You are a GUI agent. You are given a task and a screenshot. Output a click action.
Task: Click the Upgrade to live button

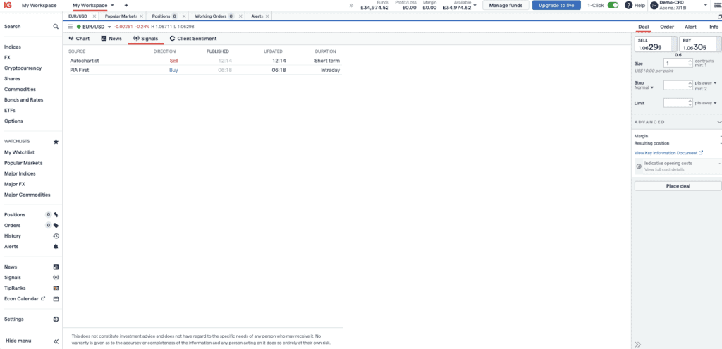point(556,5)
